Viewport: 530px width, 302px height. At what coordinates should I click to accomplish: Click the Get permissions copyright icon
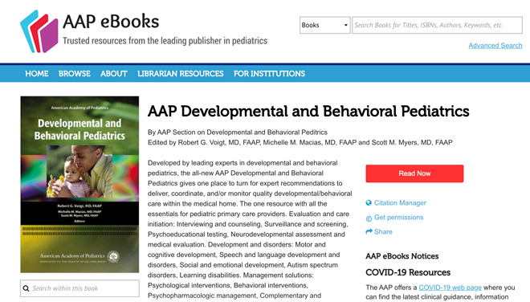point(369,218)
